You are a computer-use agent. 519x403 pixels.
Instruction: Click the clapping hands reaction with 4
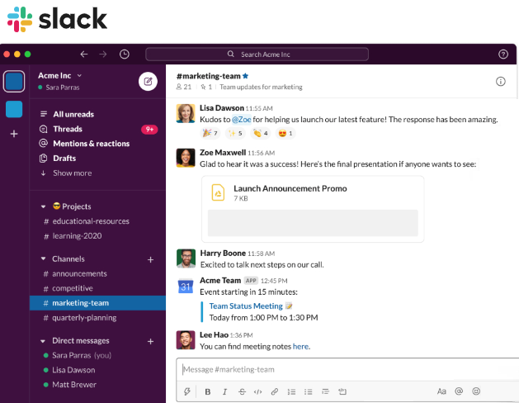click(261, 133)
